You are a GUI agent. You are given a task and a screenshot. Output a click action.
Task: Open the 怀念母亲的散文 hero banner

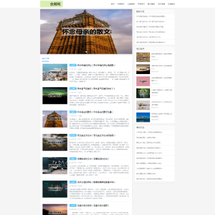(x=86, y=32)
